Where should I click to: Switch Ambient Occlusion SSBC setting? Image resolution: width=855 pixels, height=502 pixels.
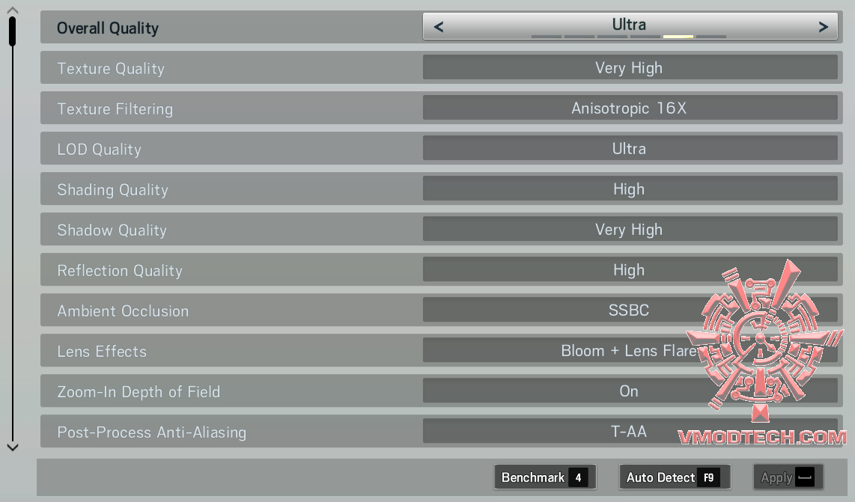tap(629, 310)
